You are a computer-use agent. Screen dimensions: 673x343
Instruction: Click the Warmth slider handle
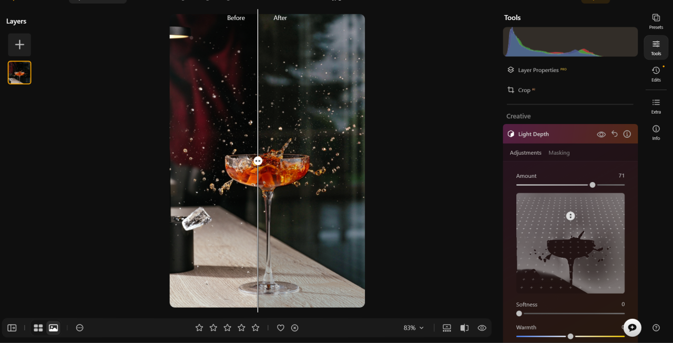570,336
